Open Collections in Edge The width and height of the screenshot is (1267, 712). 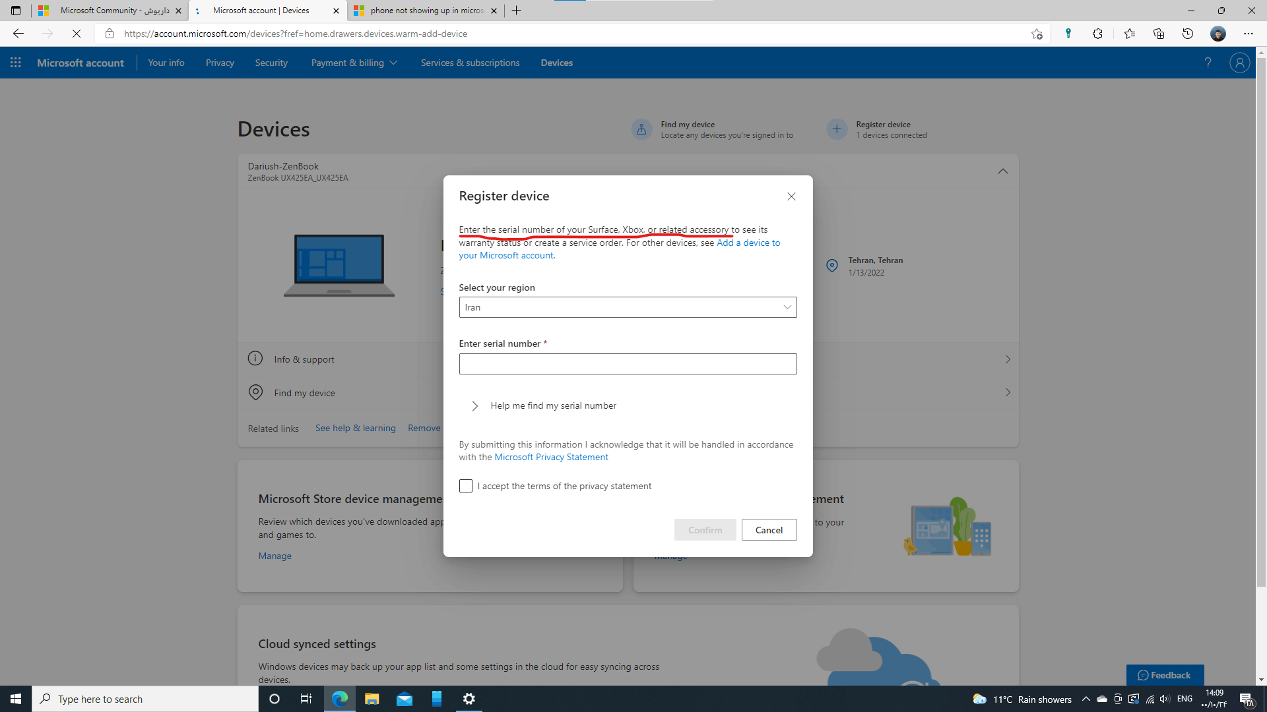click(1159, 34)
